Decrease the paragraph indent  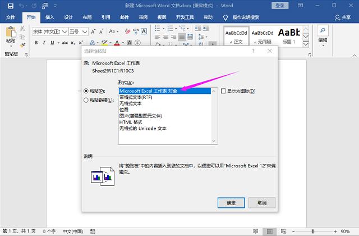coord(198,29)
